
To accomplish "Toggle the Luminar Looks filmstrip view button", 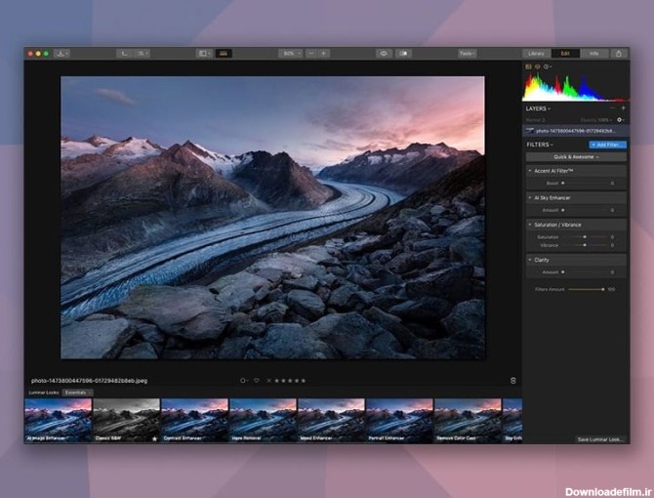I will coord(224,53).
